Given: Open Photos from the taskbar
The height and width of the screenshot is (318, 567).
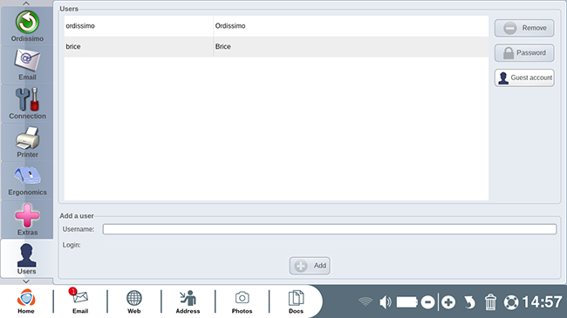Looking at the screenshot, I should click(242, 301).
